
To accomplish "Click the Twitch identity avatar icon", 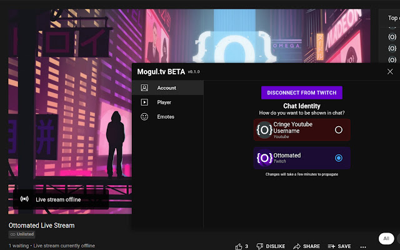I will pyautogui.click(x=264, y=158).
